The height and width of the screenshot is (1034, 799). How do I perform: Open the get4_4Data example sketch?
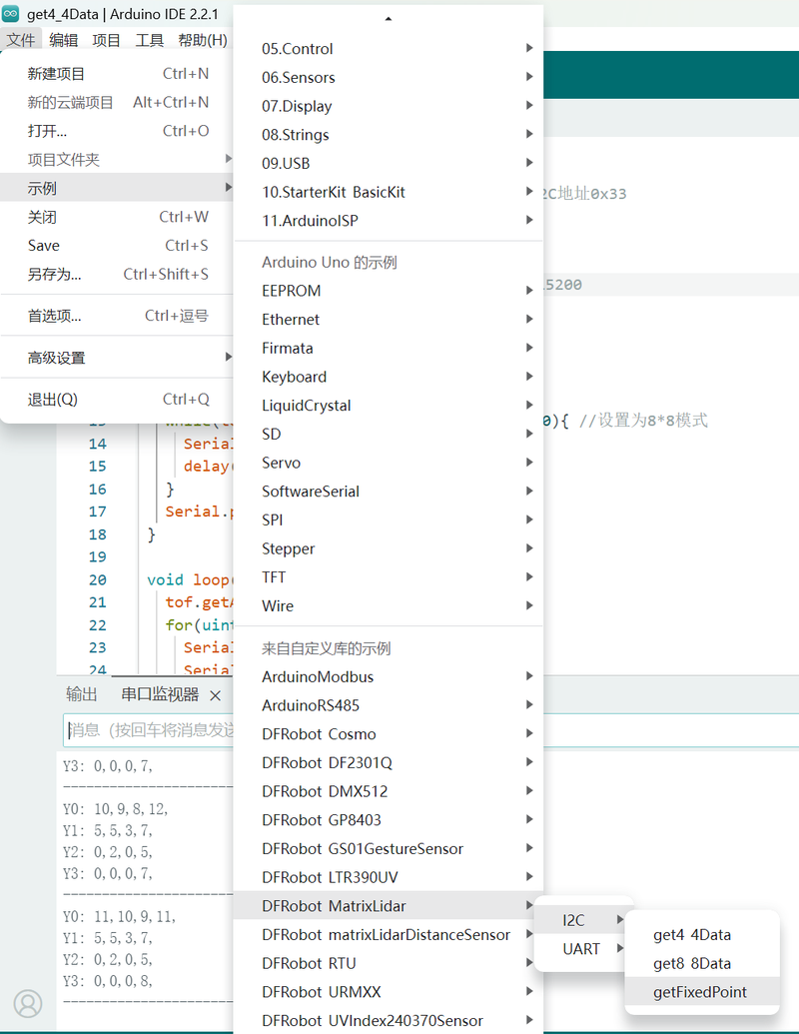pyautogui.click(x=692, y=935)
